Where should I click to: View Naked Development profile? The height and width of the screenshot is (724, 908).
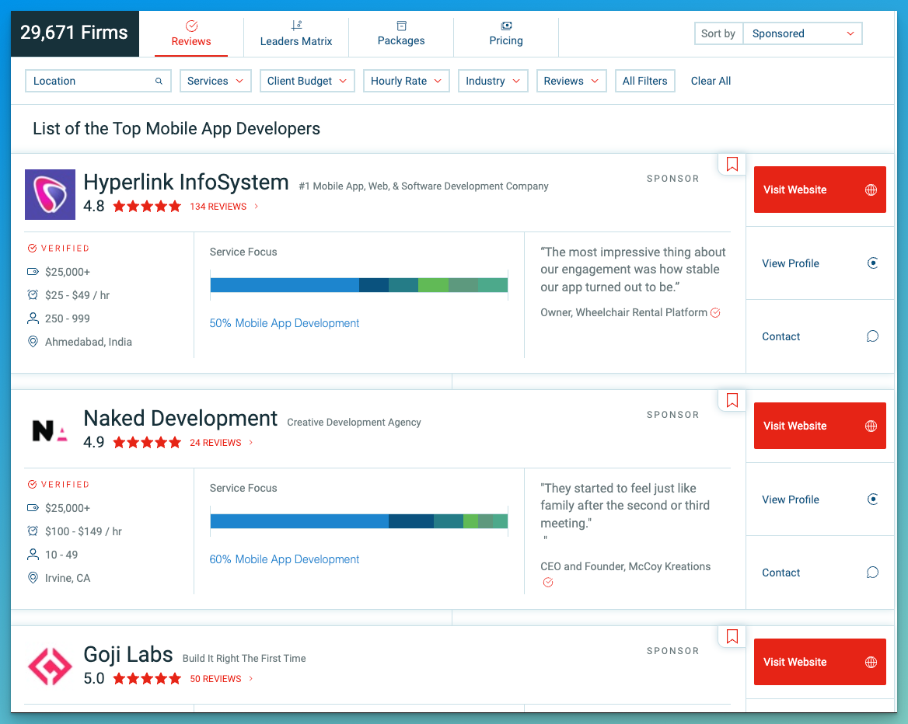click(820, 499)
